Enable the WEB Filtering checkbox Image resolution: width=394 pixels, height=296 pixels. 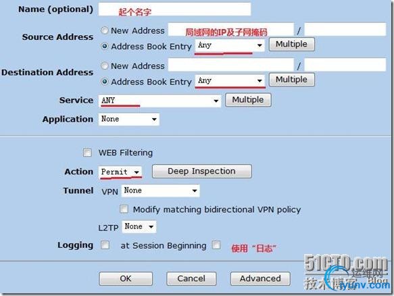87,153
